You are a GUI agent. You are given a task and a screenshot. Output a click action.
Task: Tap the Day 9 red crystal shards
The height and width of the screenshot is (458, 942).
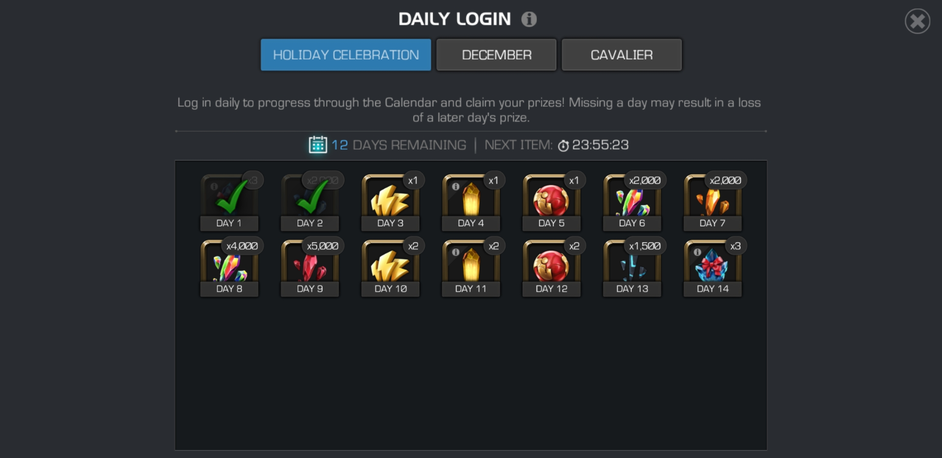tap(310, 267)
